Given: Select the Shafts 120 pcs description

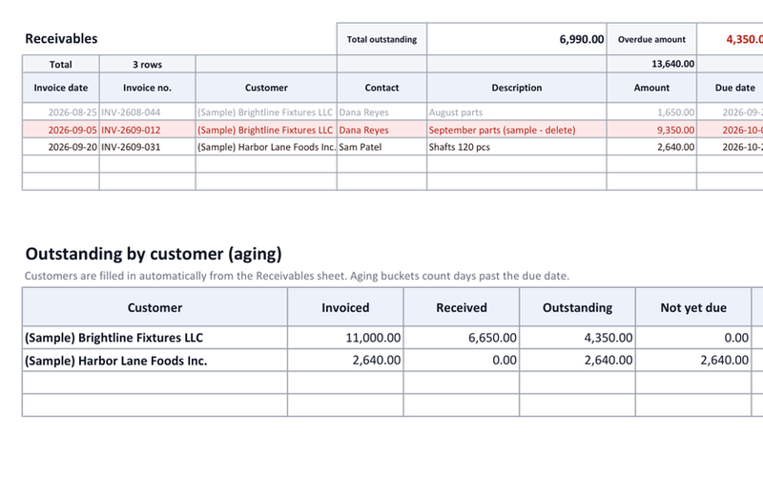Looking at the screenshot, I should click(517, 147).
